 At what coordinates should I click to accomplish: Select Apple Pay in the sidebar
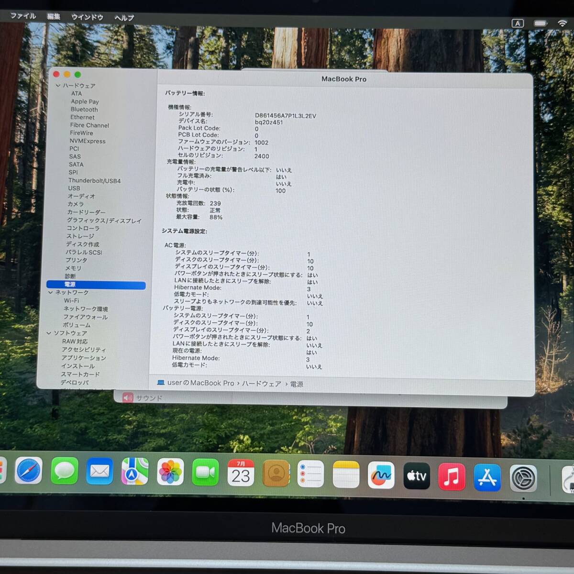coord(85,101)
